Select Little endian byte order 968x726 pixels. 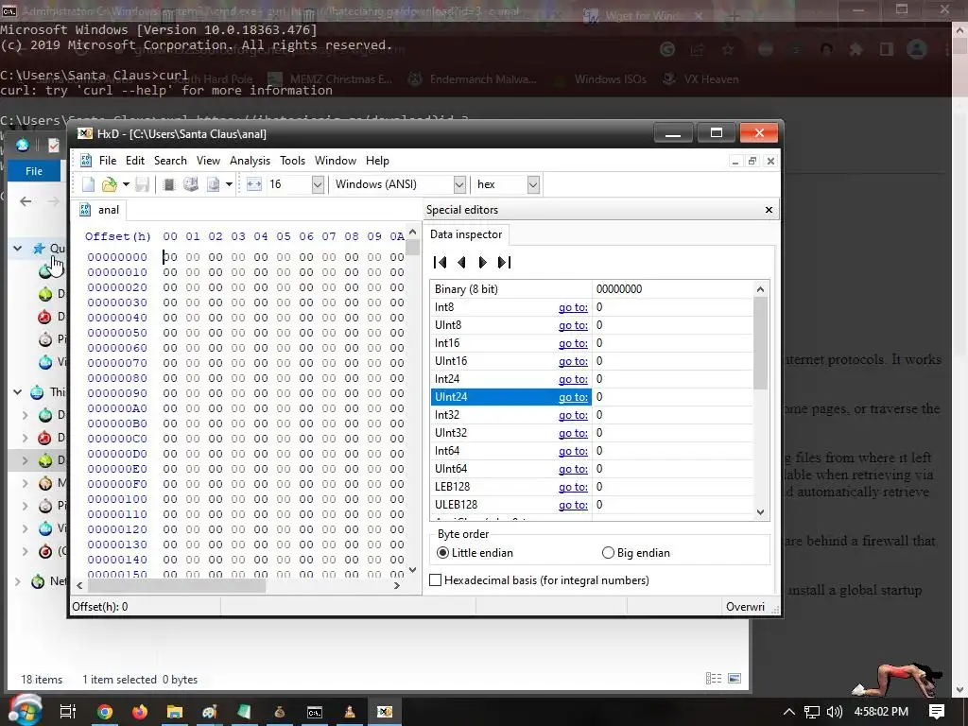click(475, 553)
